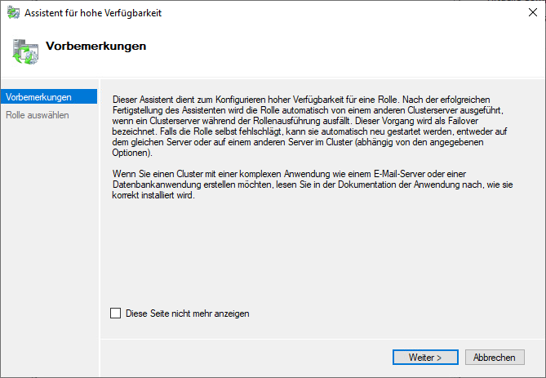Click the wizard icon in the title bar

pos(11,11)
